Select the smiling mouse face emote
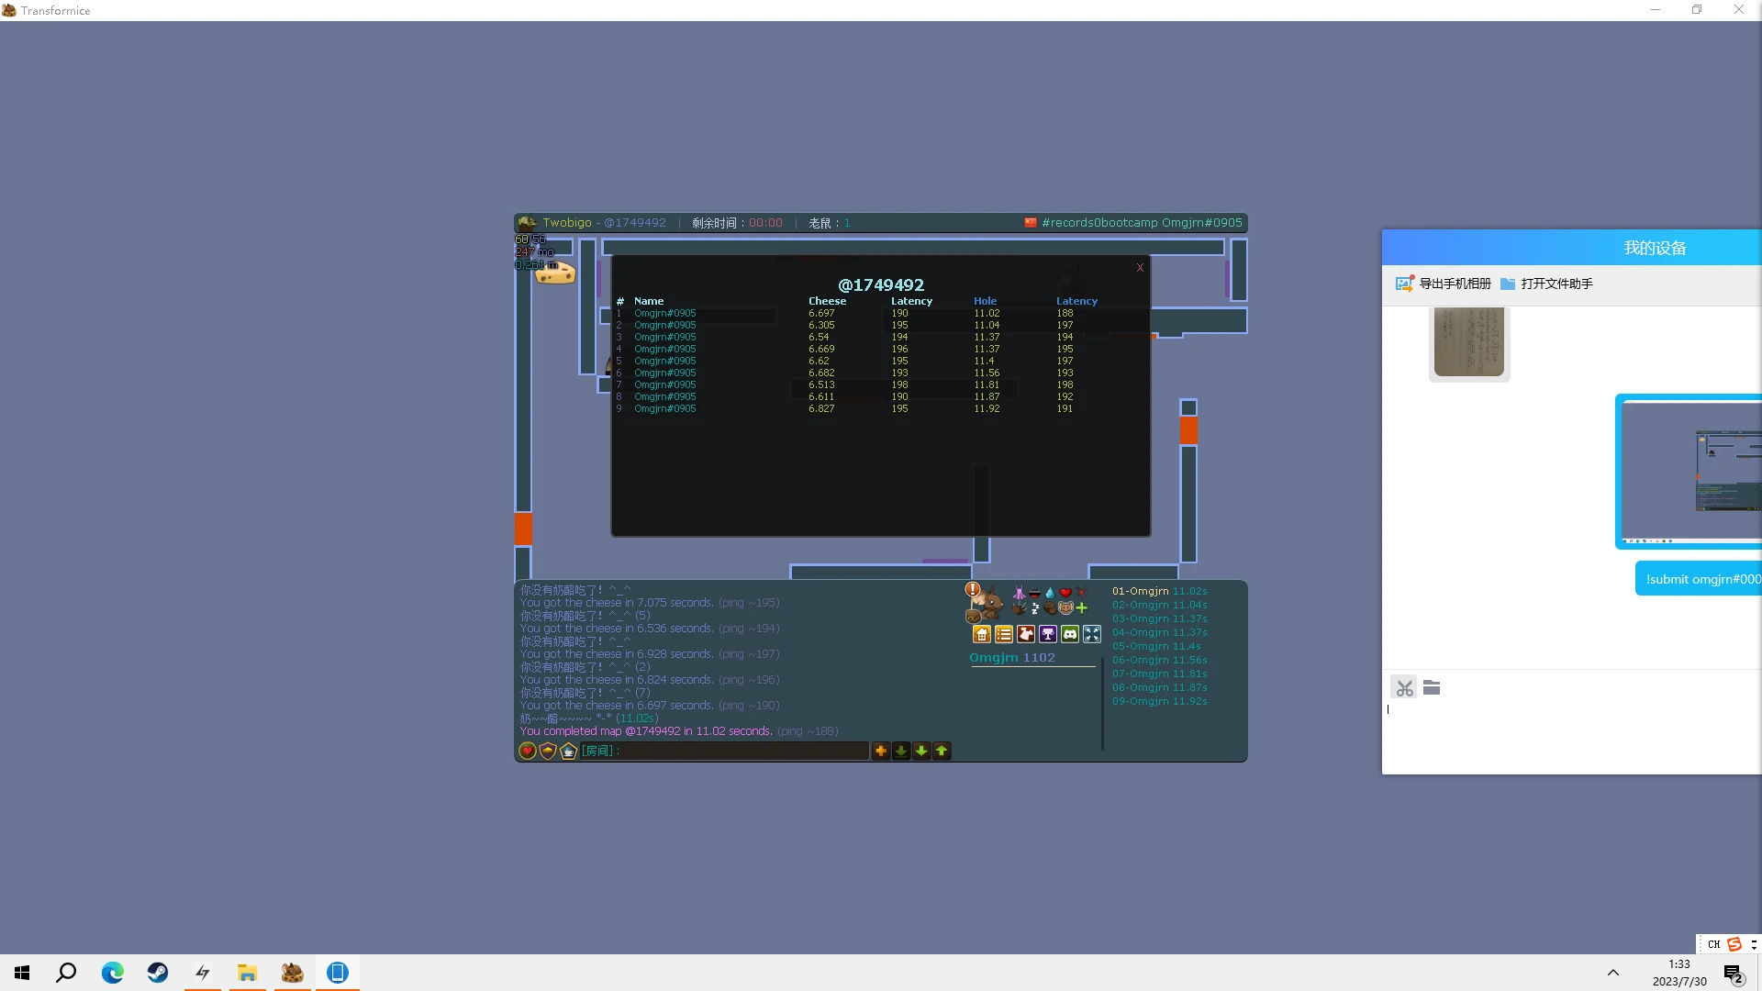The height and width of the screenshot is (991, 1762). (1065, 607)
